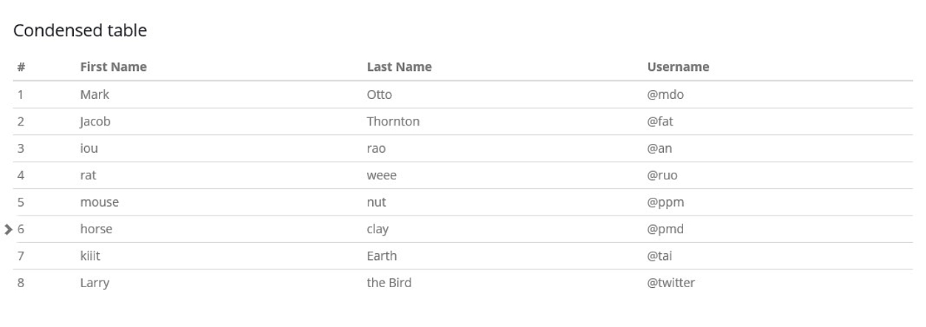Click the chevron arrow beside row 6
Image resolution: width=926 pixels, height=327 pixels.
pyautogui.click(x=8, y=230)
